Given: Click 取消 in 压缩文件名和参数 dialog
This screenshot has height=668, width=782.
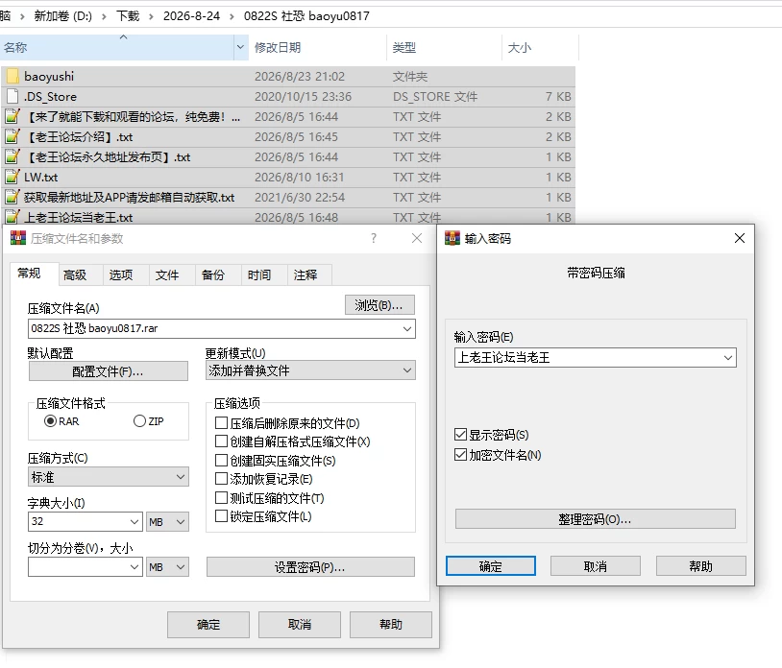Looking at the screenshot, I should (x=300, y=625).
